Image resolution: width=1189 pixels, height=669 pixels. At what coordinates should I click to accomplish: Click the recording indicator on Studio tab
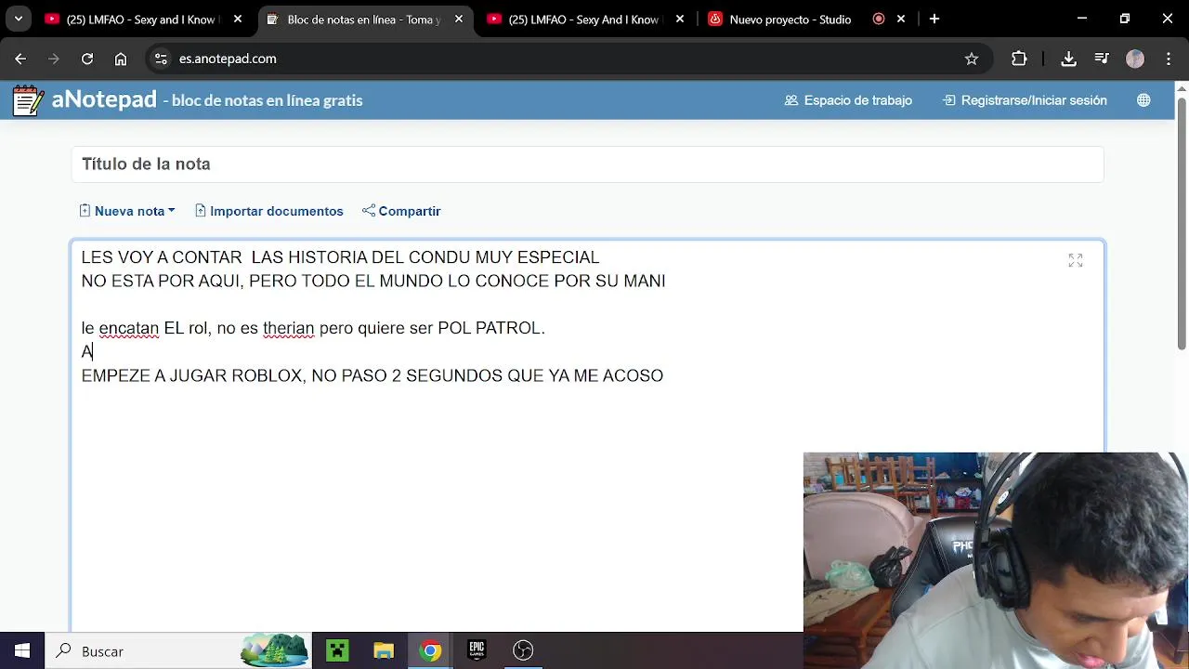879,19
